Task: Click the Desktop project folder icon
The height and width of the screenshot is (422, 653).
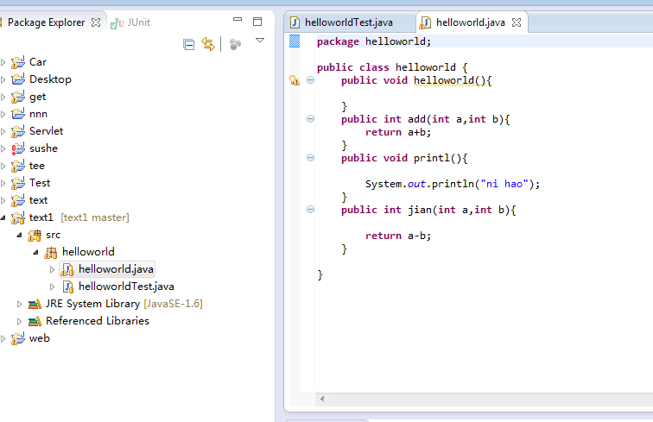Action: coord(18,79)
